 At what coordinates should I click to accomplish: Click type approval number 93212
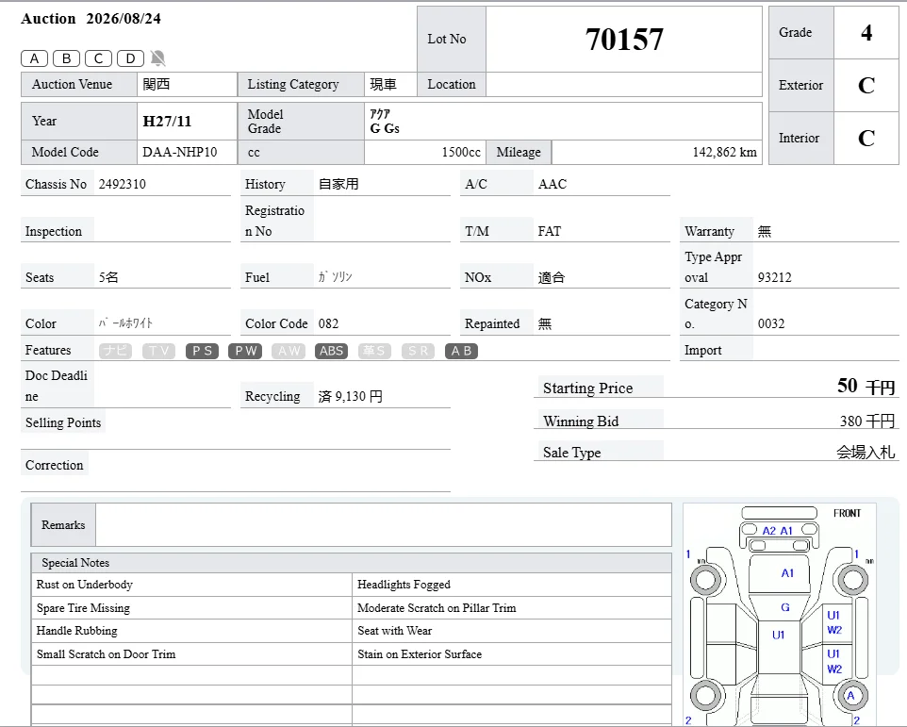775,277
